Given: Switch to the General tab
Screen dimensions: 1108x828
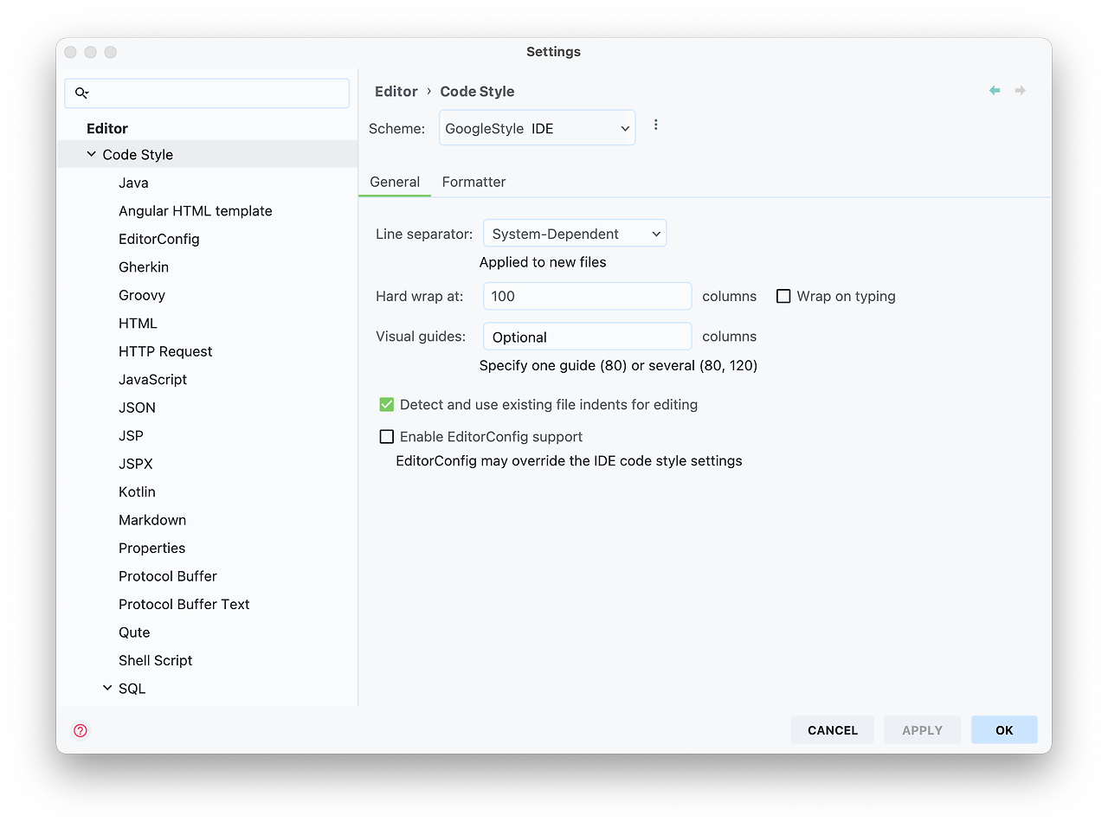Looking at the screenshot, I should coord(395,182).
